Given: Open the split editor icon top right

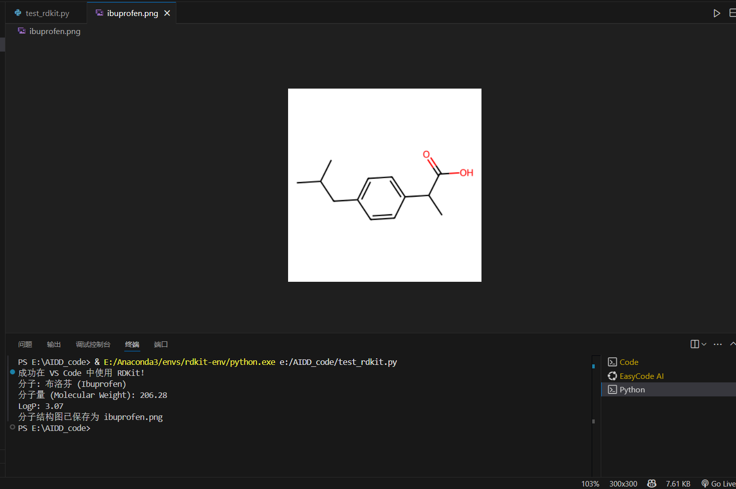Looking at the screenshot, I should 732,13.
